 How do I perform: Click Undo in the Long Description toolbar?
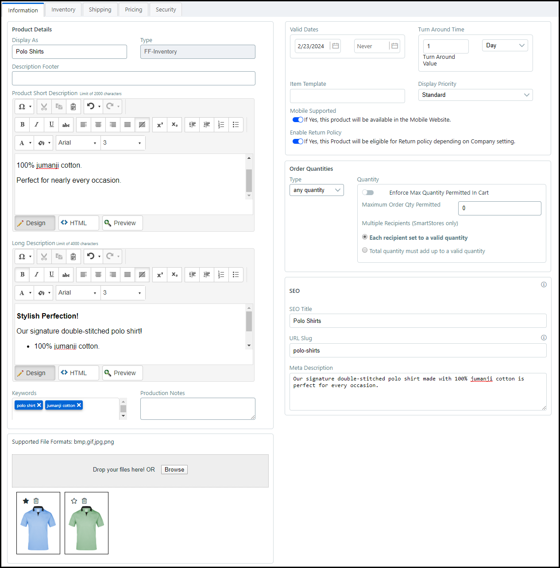[x=91, y=256]
